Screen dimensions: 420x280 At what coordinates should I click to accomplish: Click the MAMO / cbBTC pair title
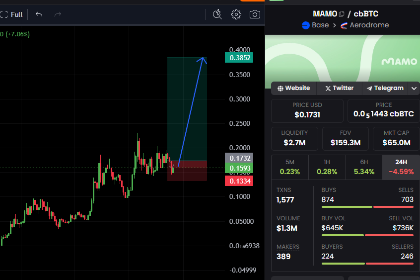(345, 14)
